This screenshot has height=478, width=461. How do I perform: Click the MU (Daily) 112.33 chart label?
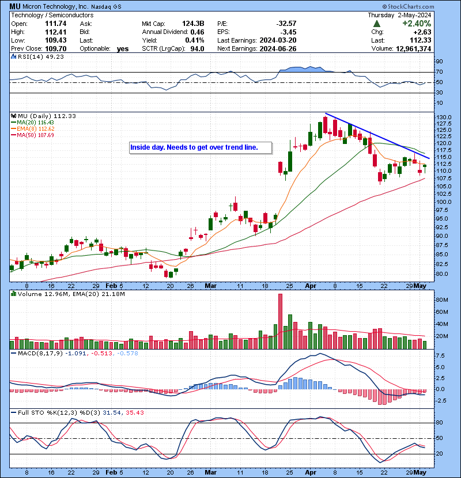(x=47, y=116)
